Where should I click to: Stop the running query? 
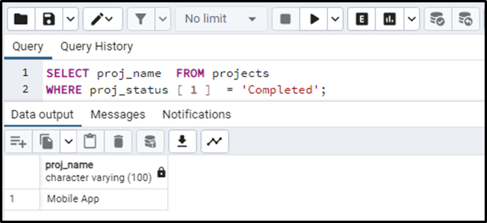pos(286,19)
